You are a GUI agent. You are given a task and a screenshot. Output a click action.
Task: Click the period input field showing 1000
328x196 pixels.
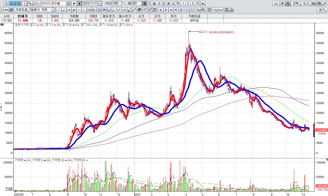pos(116,4)
